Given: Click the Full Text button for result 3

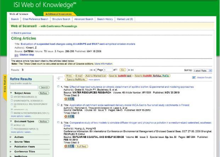Looking at the screenshot, I should click(81, 146).
